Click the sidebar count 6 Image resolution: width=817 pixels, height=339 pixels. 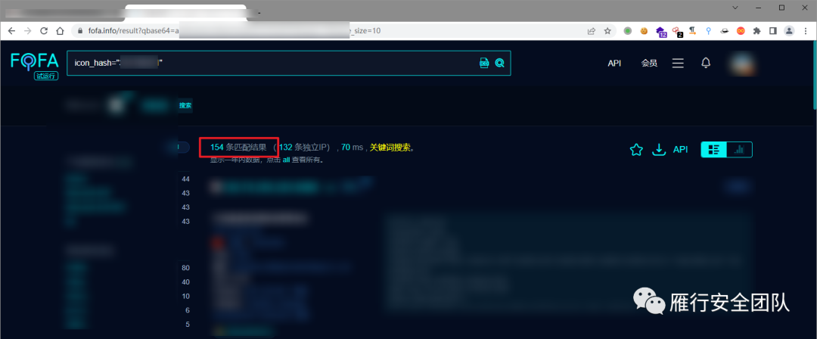(188, 310)
